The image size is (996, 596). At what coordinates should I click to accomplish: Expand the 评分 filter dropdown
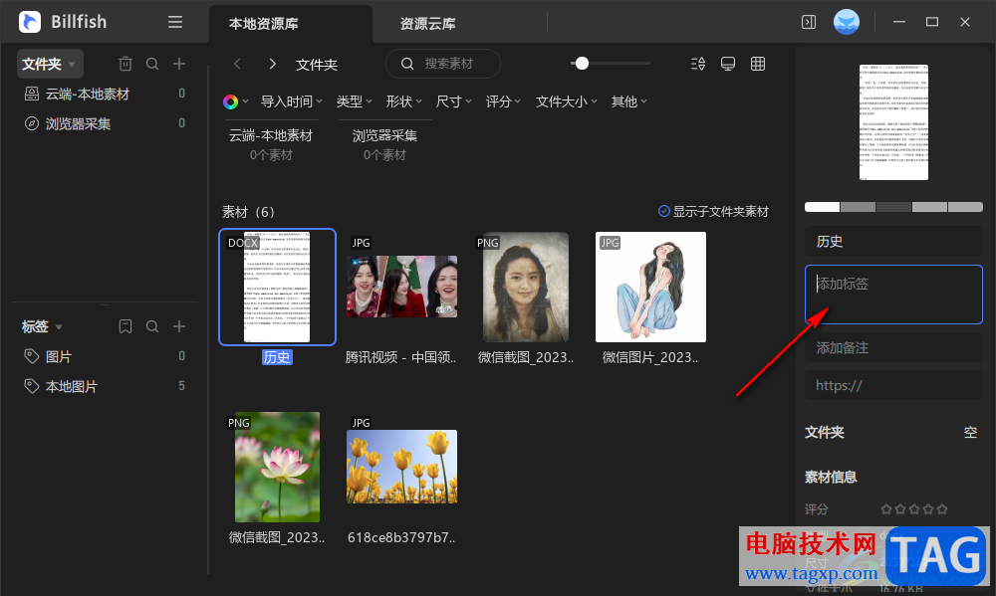pos(503,101)
